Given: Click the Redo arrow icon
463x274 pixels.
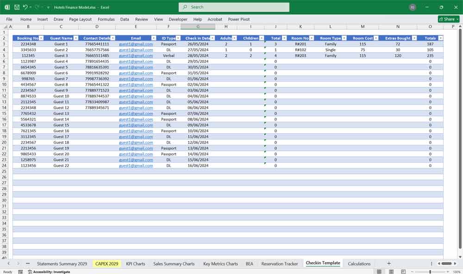Looking at the screenshot, I should [x=37, y=7].
